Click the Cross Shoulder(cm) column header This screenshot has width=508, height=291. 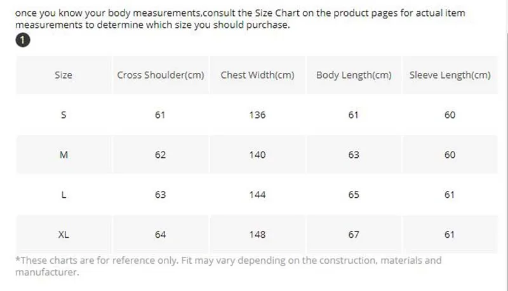[161, 75]
